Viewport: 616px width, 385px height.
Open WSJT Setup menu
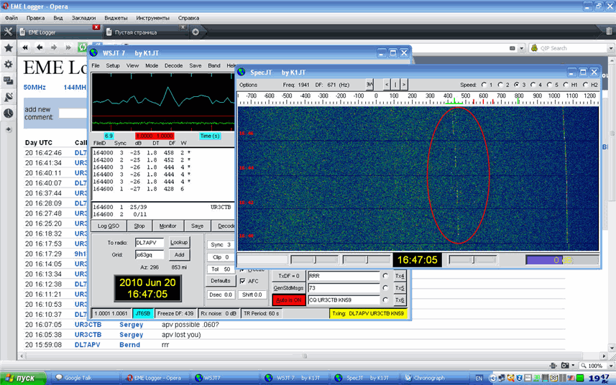(x=113, y=65)
